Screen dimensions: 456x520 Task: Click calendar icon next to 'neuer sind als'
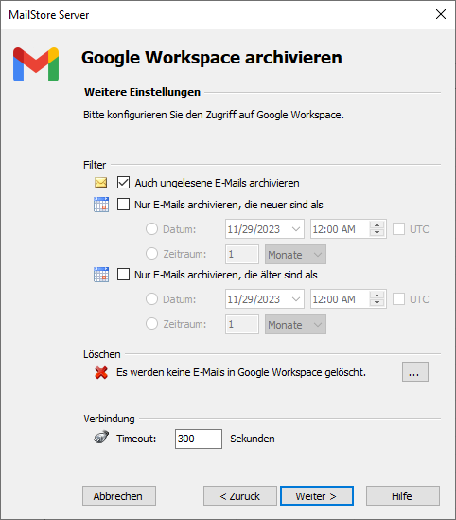coord(101,205)
